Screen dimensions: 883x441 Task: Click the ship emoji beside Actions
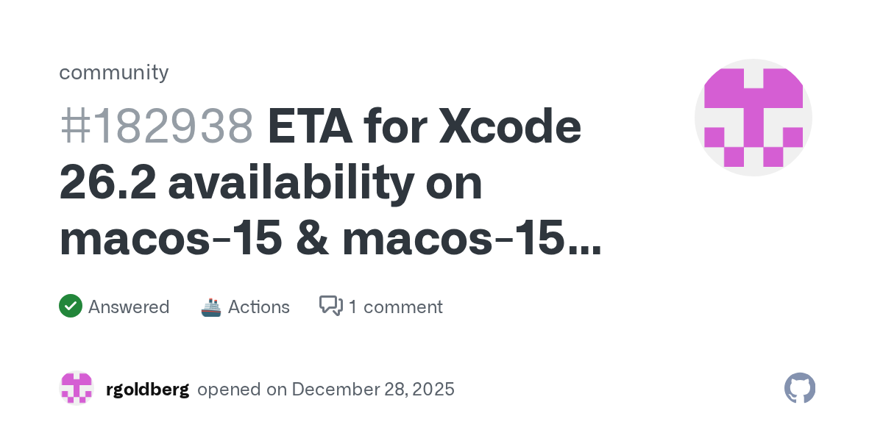211,306
